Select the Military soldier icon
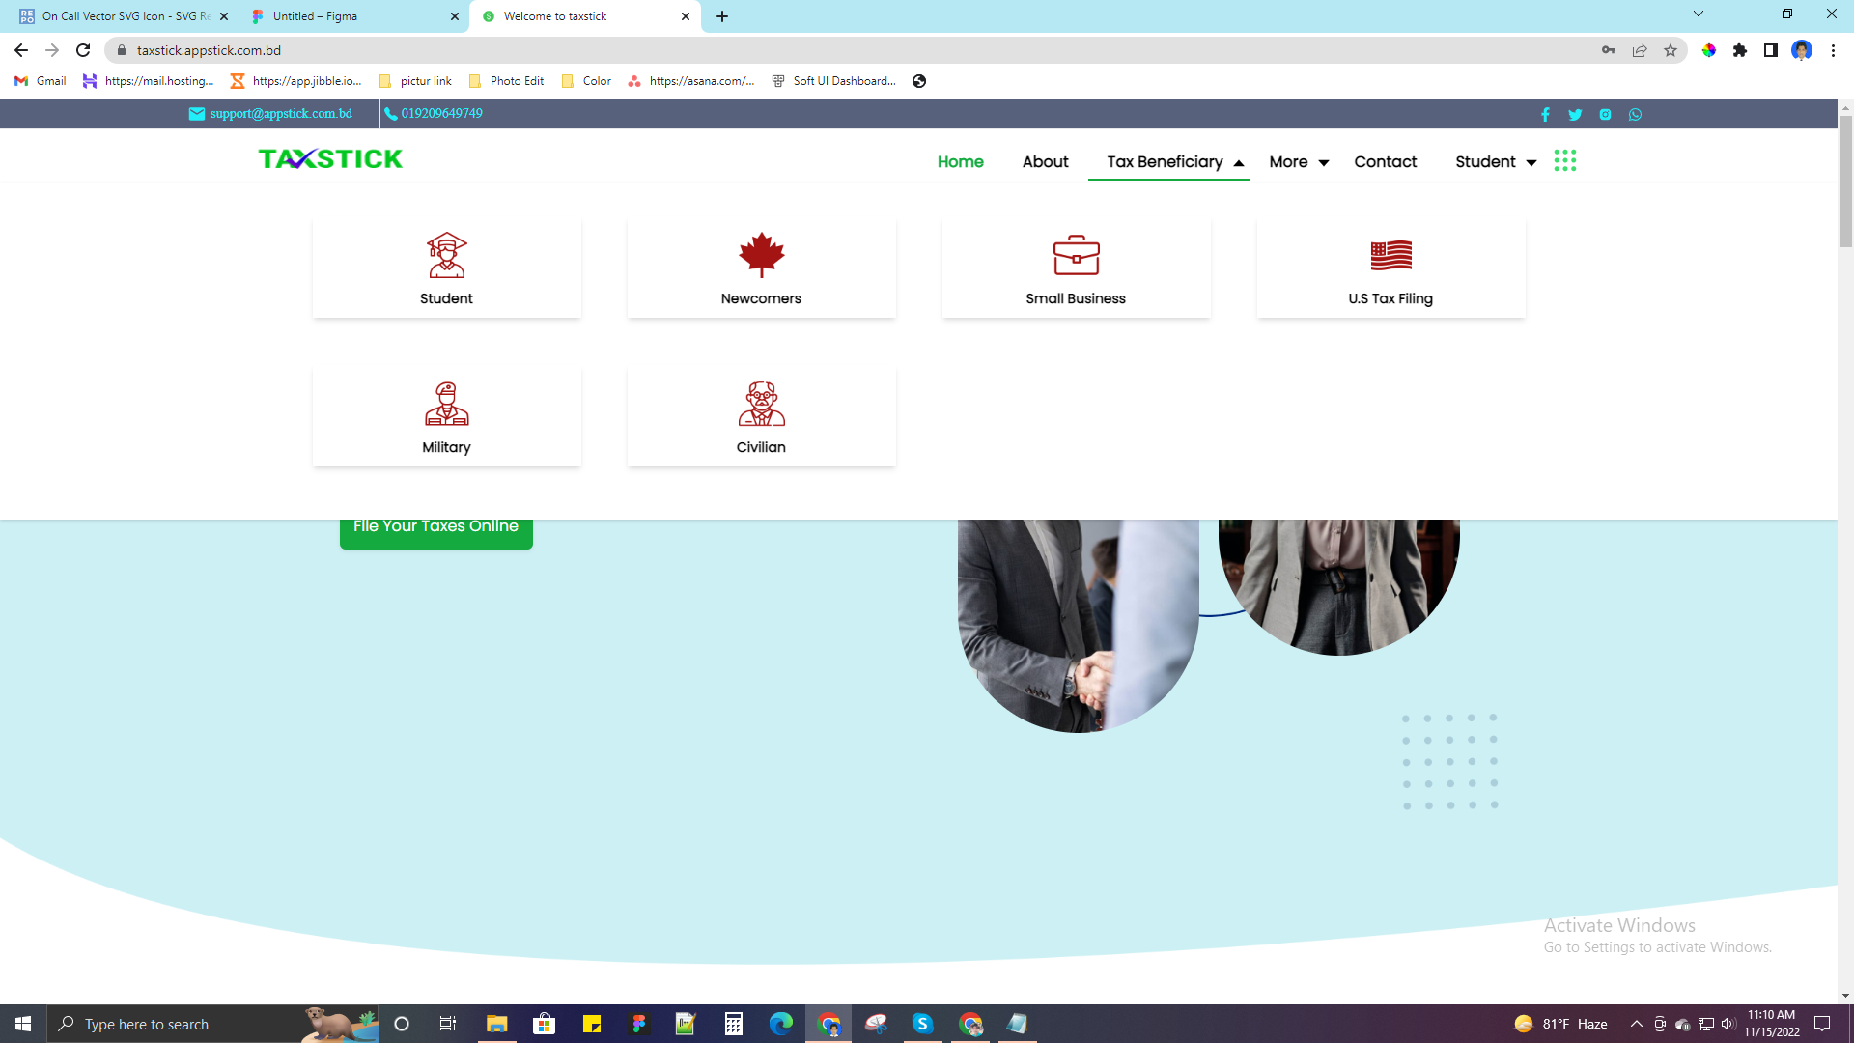 pos(446,404)
